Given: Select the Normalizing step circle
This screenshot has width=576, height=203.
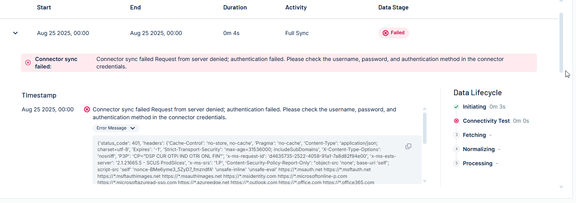Looking at the screenshot, I should click(456, 149).
